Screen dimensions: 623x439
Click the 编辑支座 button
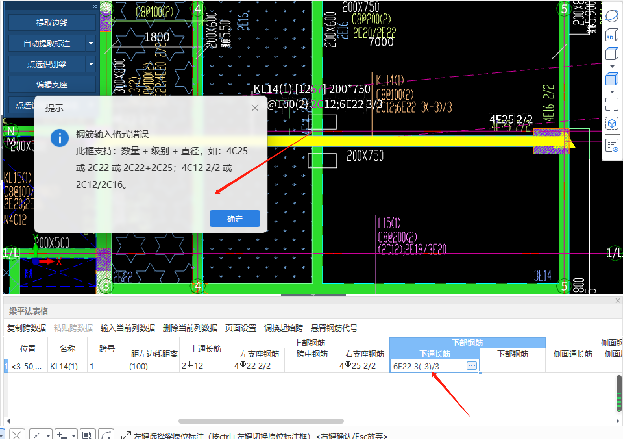tap(52, 84)
